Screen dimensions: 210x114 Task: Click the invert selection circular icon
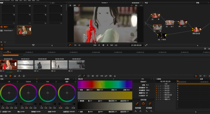(143, 103)
